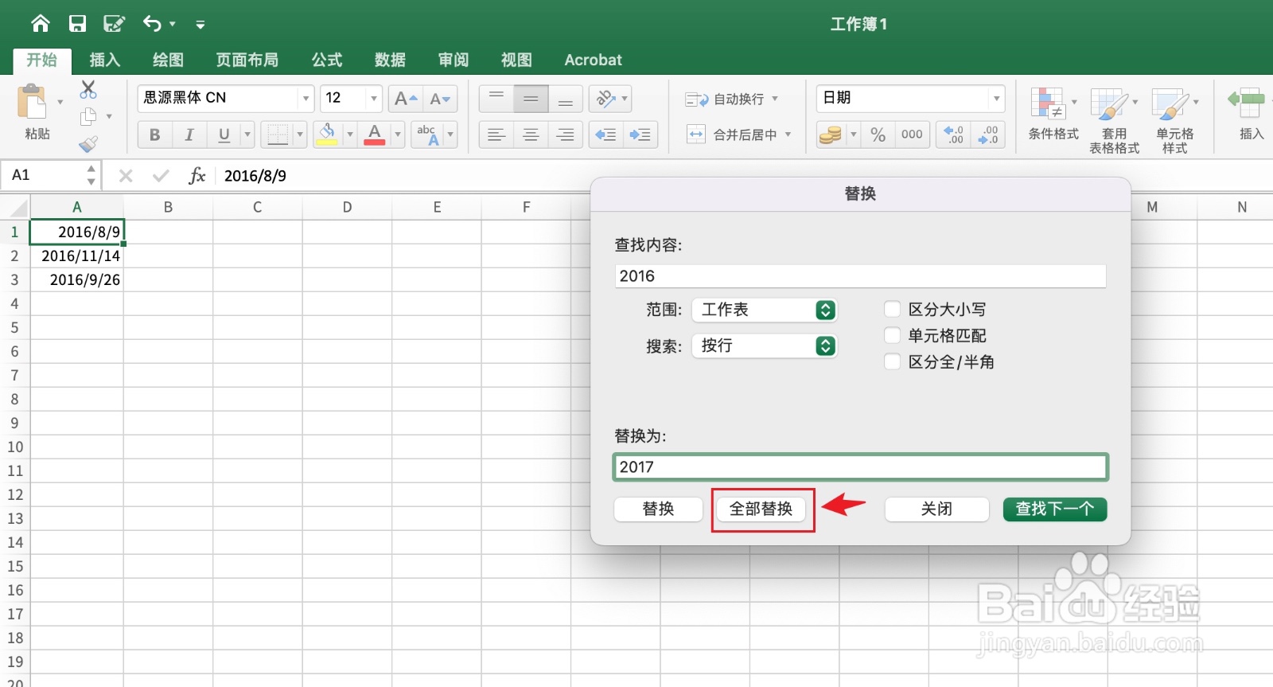Open Format as Table (套用表格格式)
This screenshot has height=687, width=1273.
[x=1114, y=120]
